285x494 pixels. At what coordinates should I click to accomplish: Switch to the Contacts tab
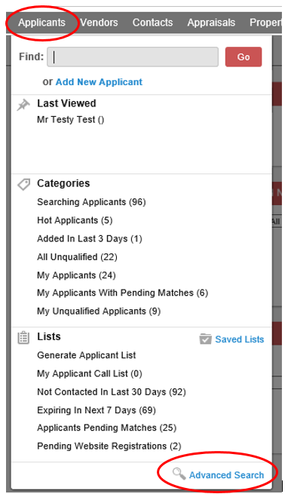(153, 23)
